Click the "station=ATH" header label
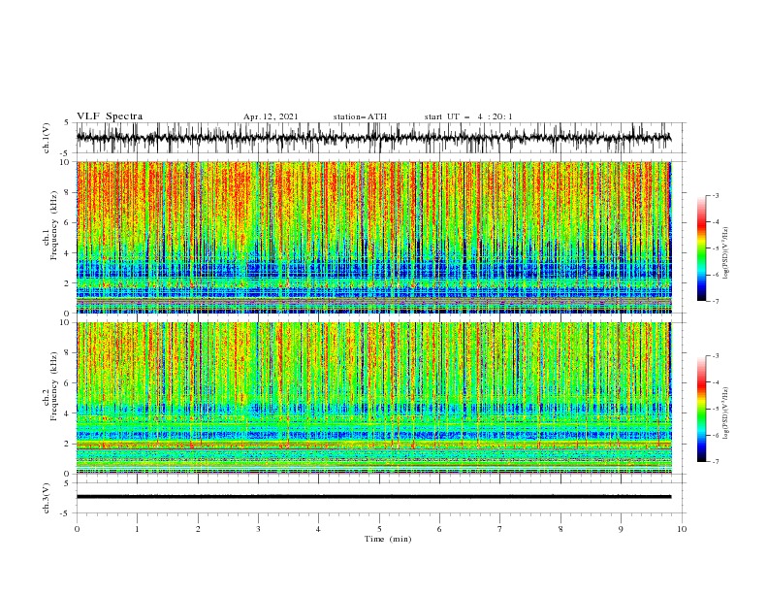Image resolution: width=768 pixels, height=594 pixels. (x=360, y=116)
